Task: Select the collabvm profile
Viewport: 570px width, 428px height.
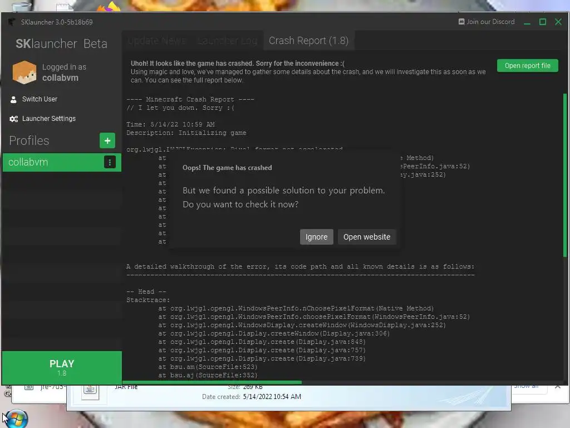Action: coord(62,162)
